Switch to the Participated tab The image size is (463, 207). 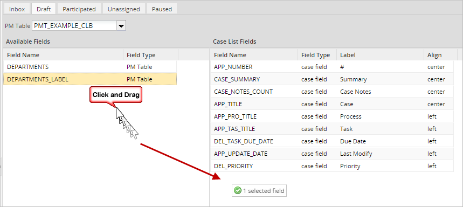pyautogui.click(x=79, y=9)
